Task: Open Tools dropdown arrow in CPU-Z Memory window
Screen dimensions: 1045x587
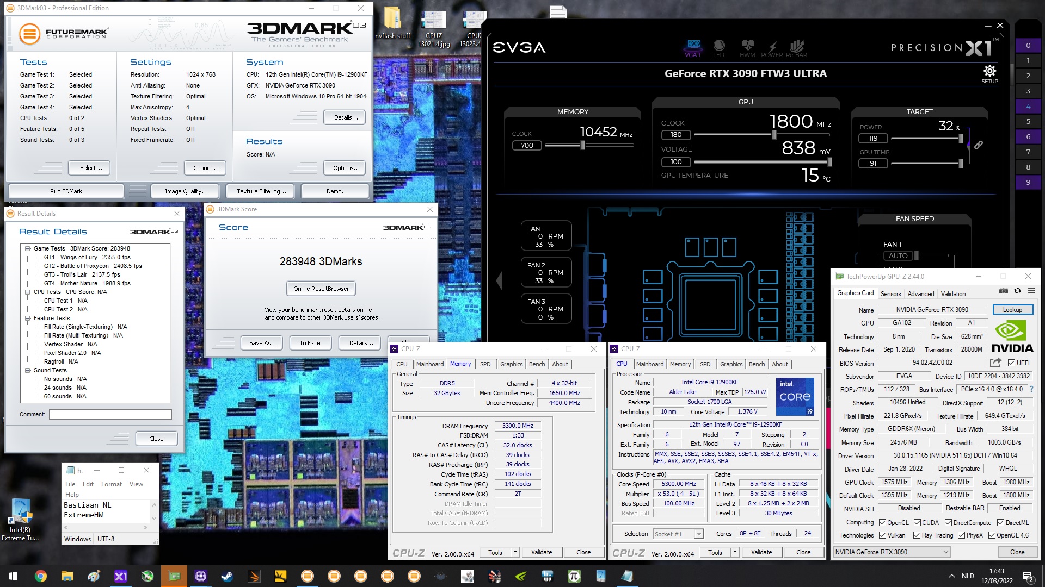Action: (515, 552)
